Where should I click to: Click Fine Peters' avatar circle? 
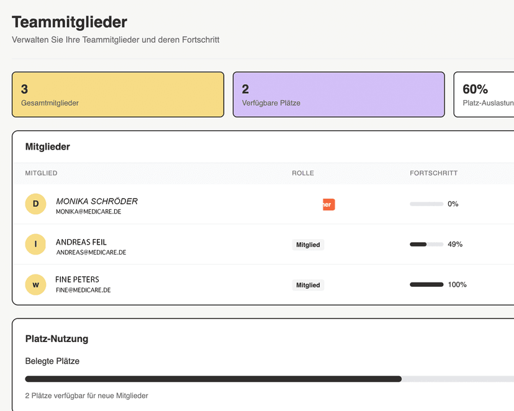[35, 284]
